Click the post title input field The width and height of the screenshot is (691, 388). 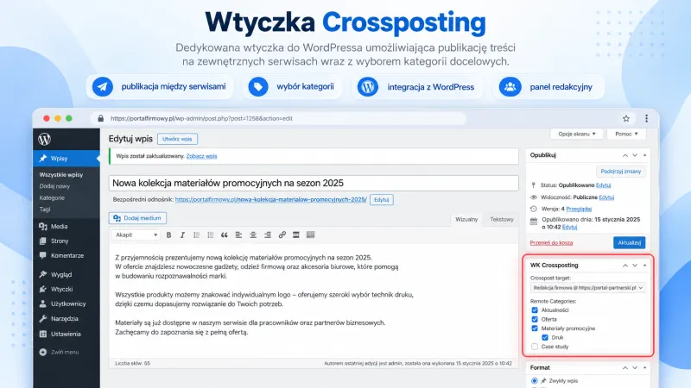click(314, 183)
